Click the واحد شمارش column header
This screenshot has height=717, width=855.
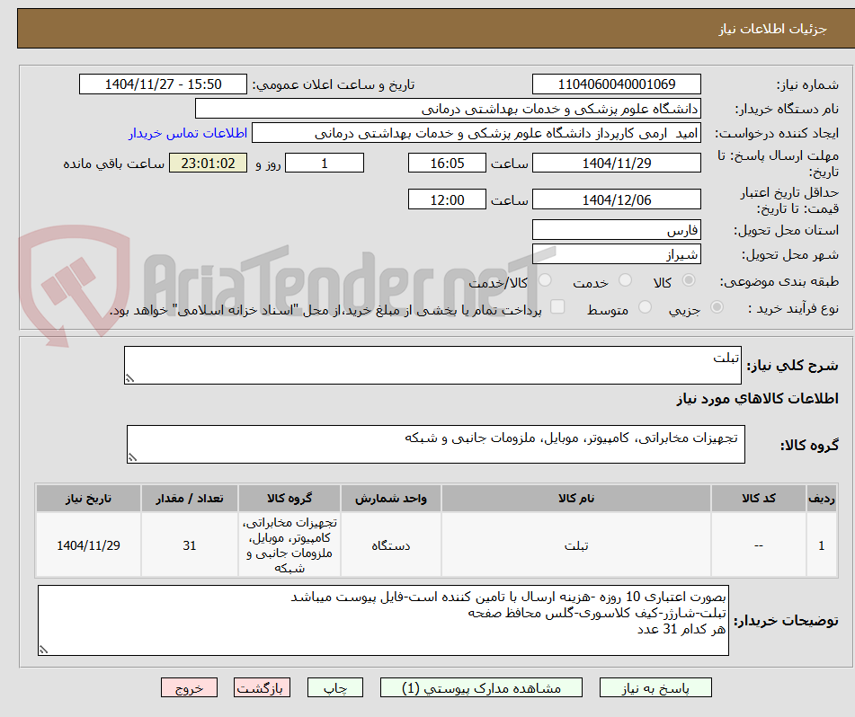tap(391, 498)
